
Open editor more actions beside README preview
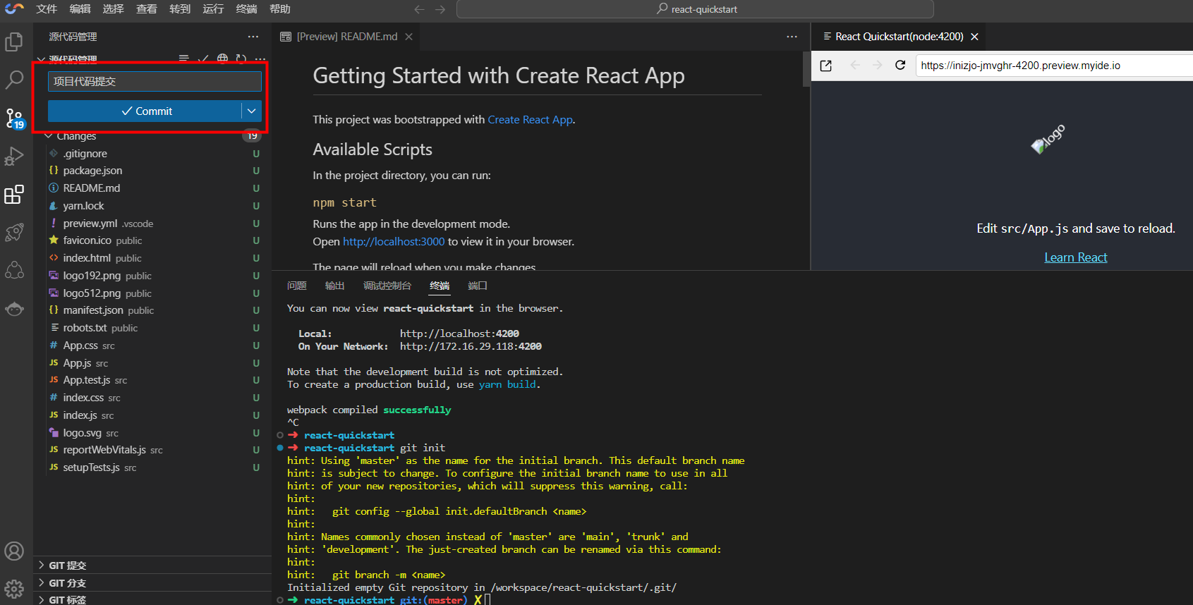(x=792, y=37)
